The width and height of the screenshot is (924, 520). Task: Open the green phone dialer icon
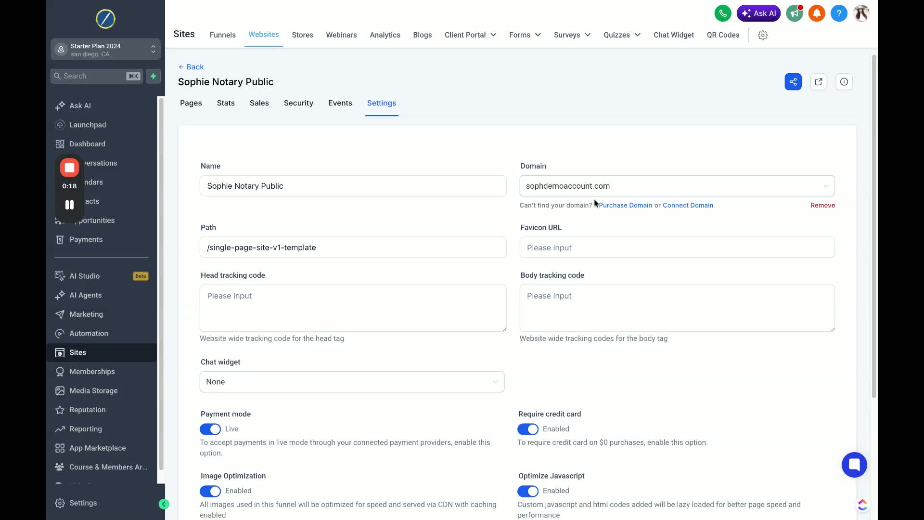pyautogui.click(x=722, y=13)
